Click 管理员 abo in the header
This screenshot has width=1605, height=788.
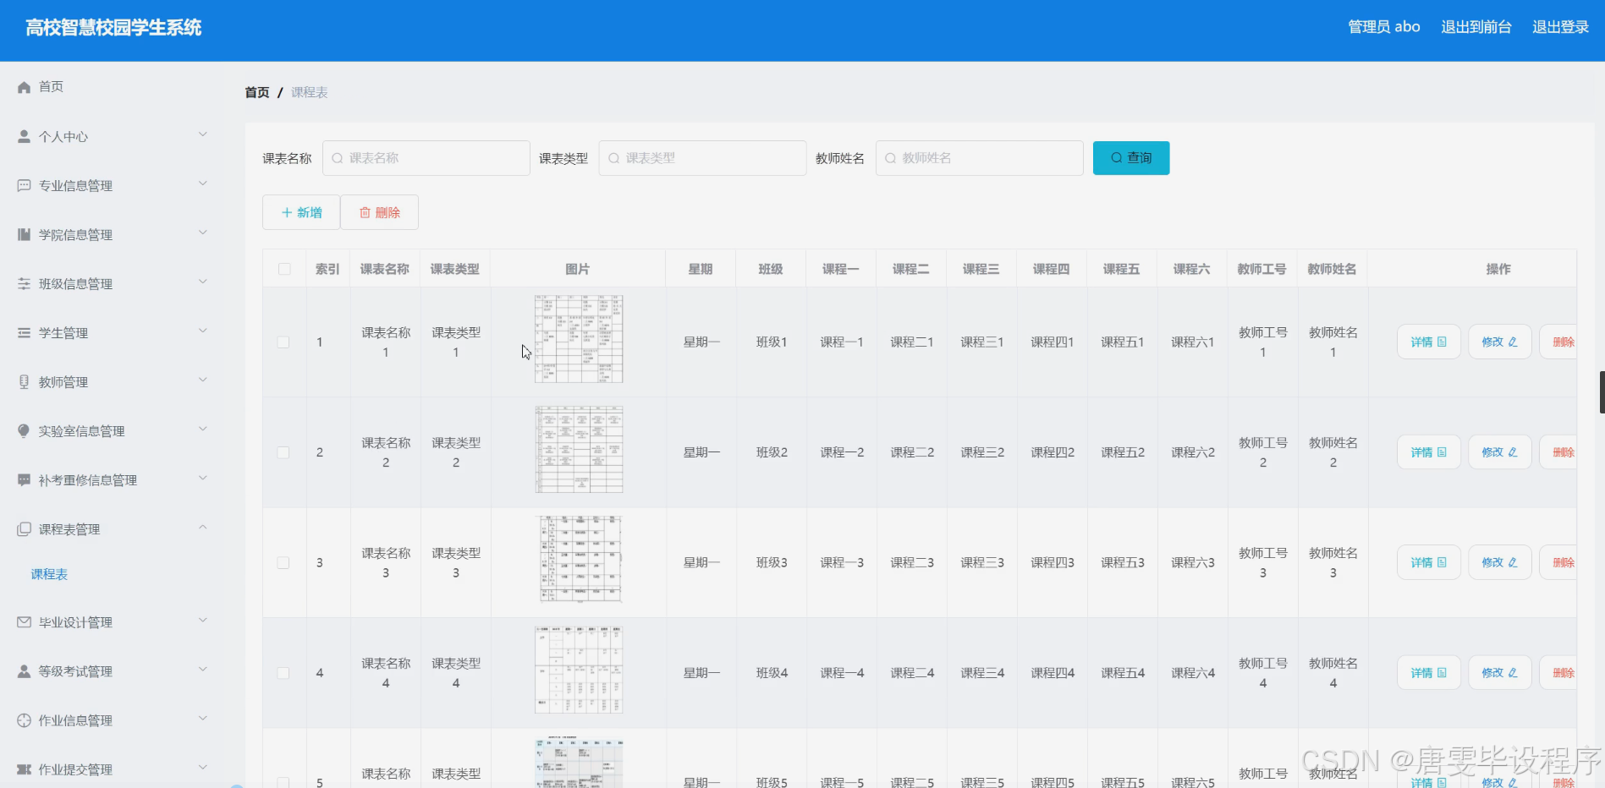(x=1383, y=27)
